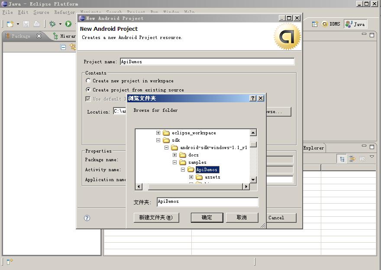Click the 确定 (OK) button
The image size is (381, 270).
pyautogui.click(x=207, y=218)
